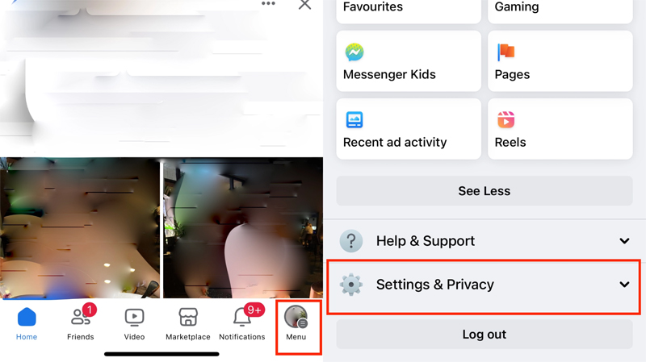Click the Recent ad activity icon
This screenshot has width=646, height=362.
[354, 119]
